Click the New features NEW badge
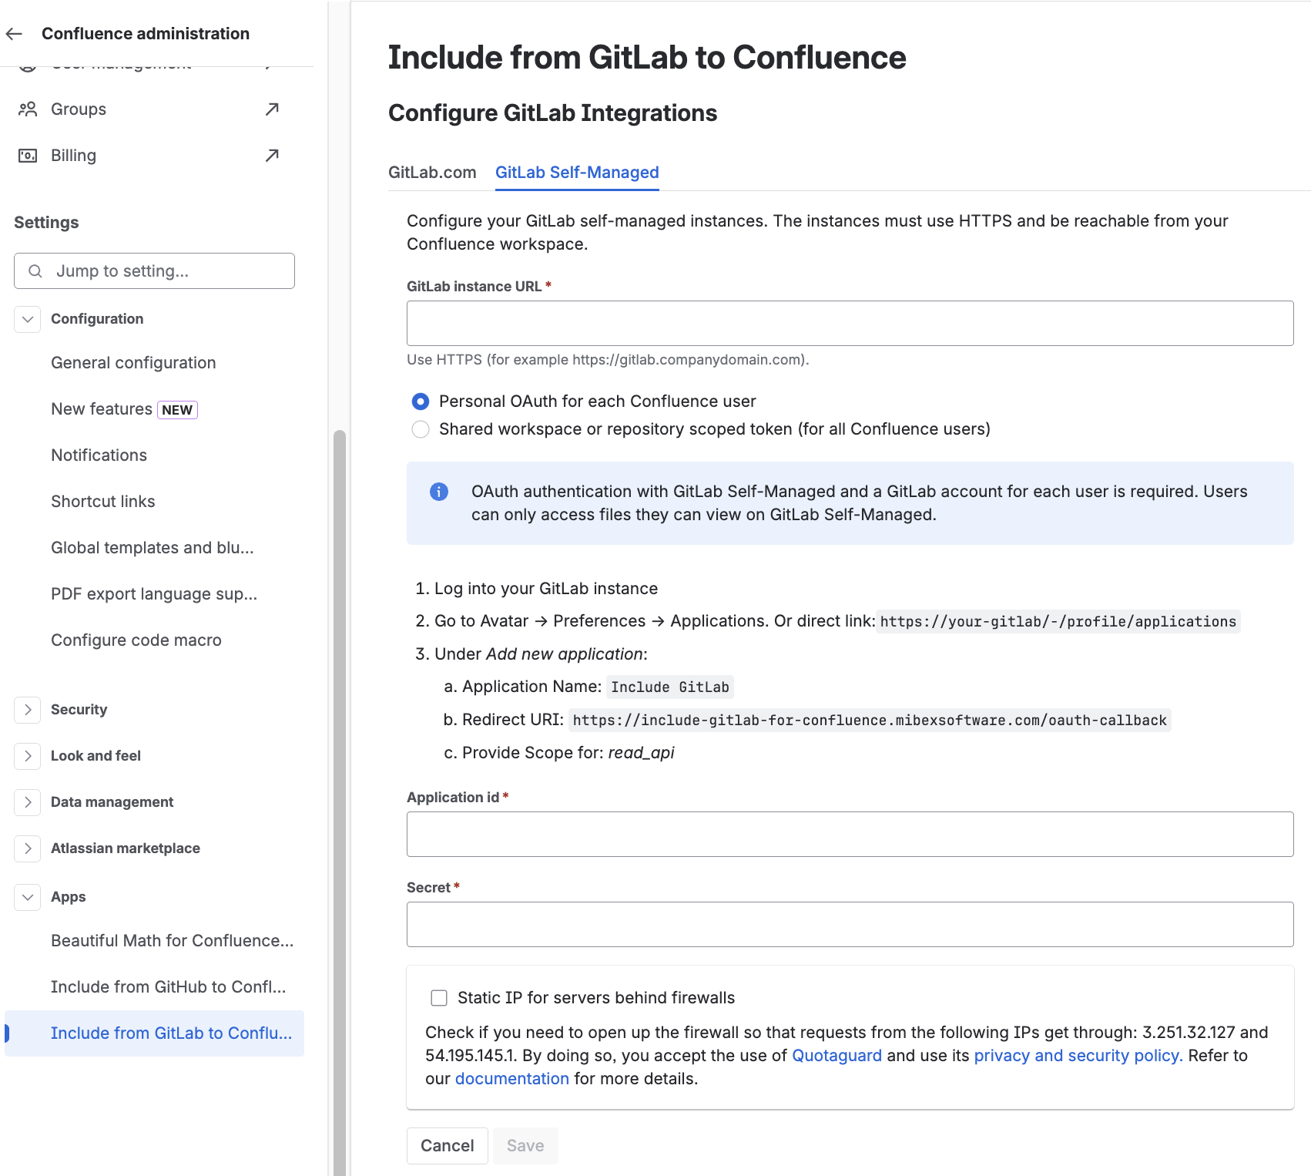 point(177,409)
